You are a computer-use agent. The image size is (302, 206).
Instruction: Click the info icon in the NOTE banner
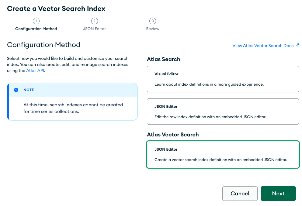coord(16,90)
